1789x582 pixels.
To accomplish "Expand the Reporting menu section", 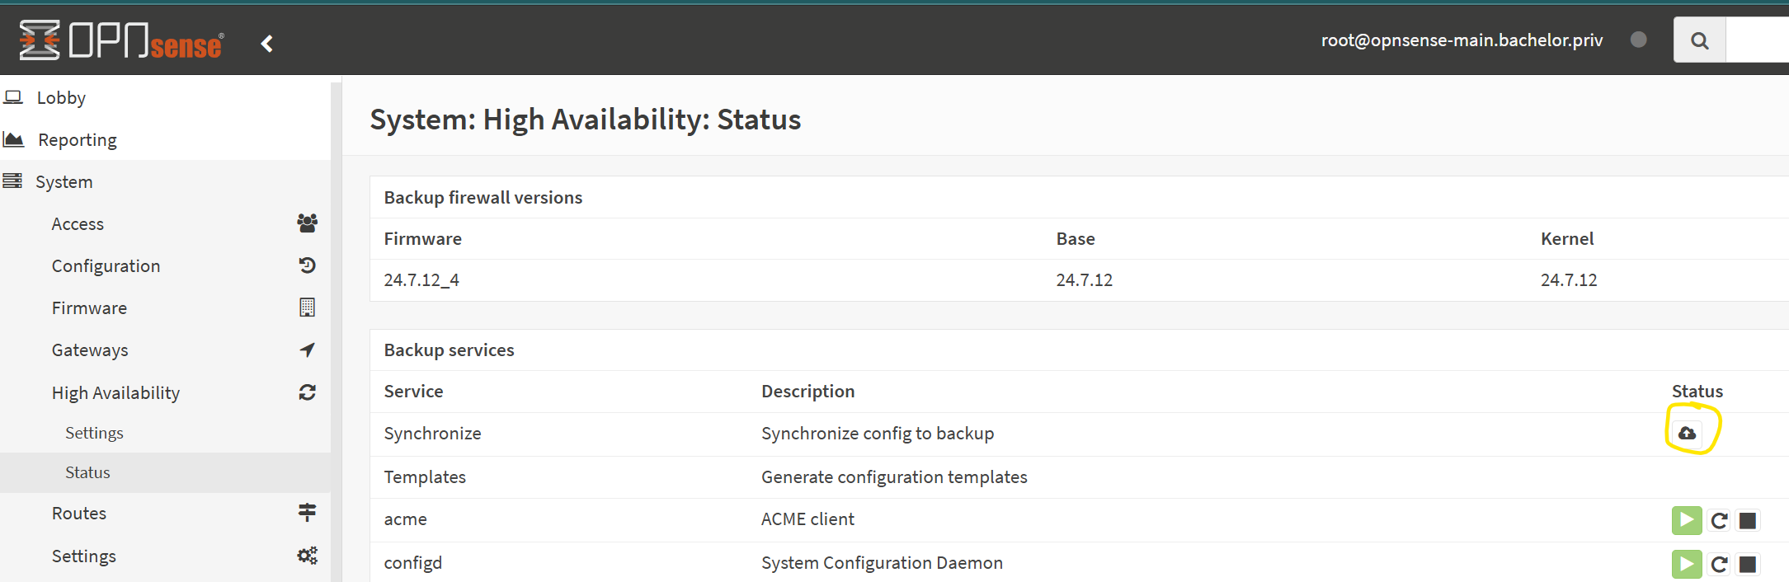I will pyautogui.click(x=77, y=140).
